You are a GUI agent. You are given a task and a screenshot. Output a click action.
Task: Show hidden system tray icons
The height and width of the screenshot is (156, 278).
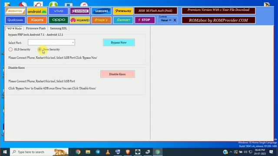point(231,152)
